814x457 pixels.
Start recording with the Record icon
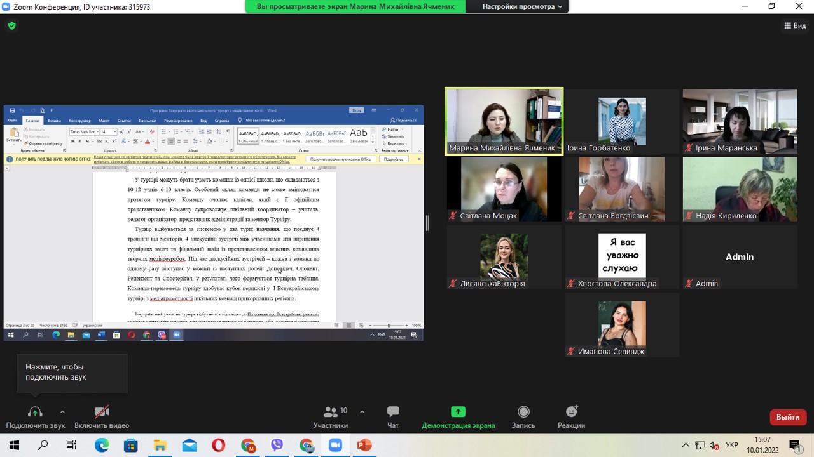(x=523, y=413)
